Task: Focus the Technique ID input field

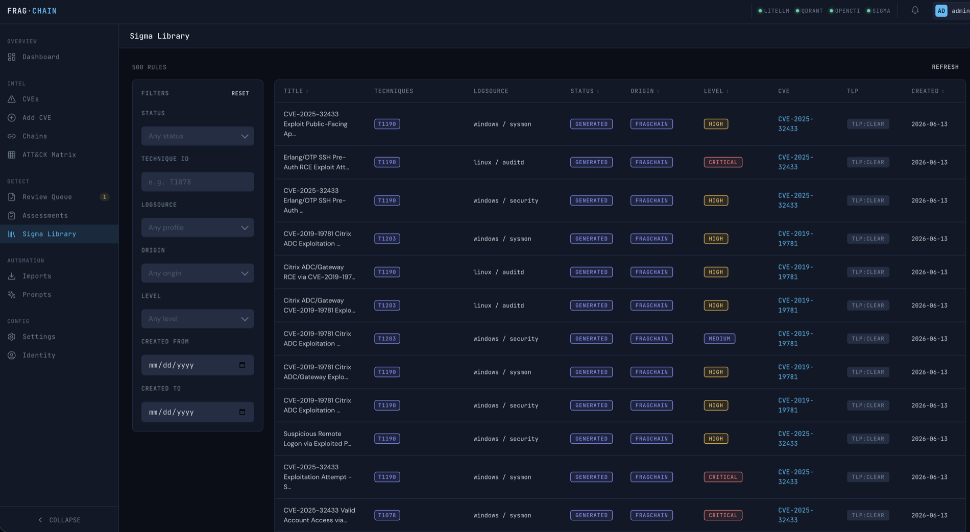Action: click(x=198, y=182)
